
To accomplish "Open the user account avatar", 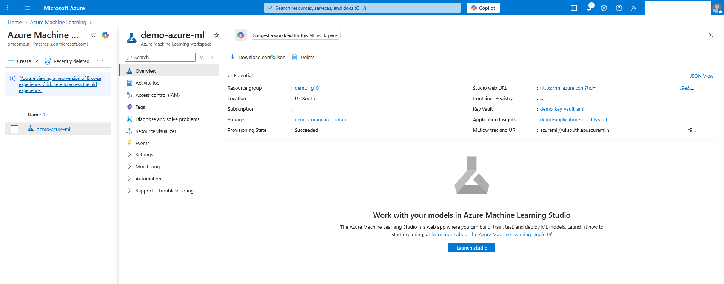I will (717, 8).
